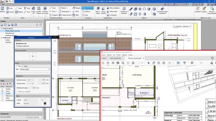The width and height of the screenshot is (216, 121).
Task: Click the Mover atrás button
Action: (112, 12)
